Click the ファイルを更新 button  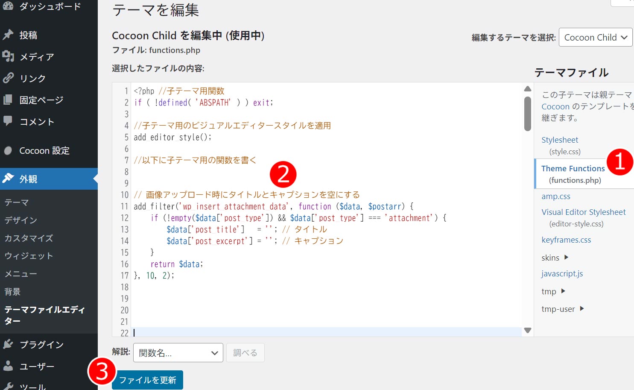point(147,379)
